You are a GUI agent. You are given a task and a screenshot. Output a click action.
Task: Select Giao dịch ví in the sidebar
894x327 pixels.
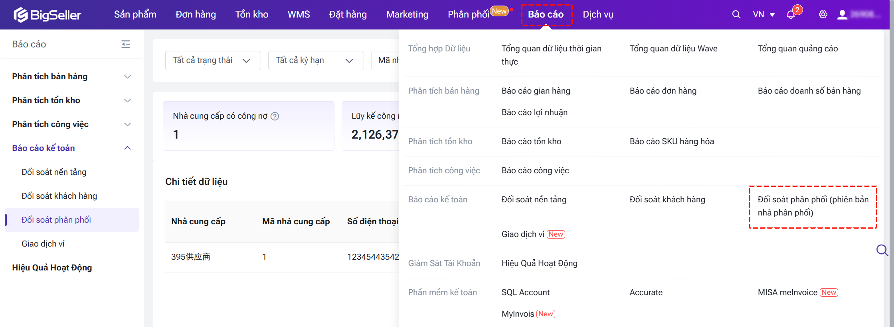coord(43,244)
